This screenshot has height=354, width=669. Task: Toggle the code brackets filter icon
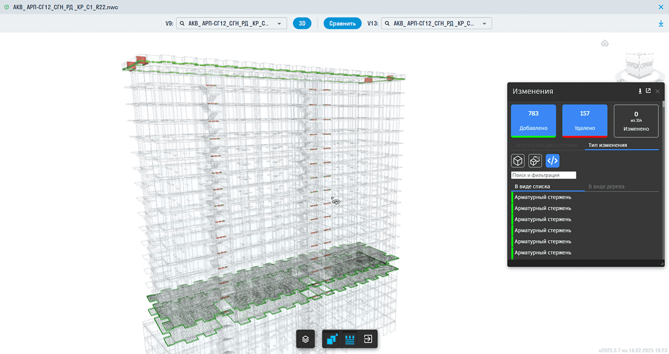click(x=553, y=161)
